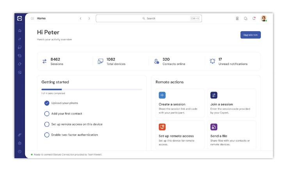This screenshot has width=289, height=173.
Task: Go forward using the right chevron
Action: (x=89, y=18)
